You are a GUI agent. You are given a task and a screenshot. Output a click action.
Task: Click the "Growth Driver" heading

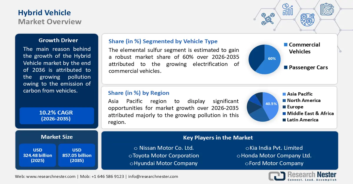pos(58,40)
